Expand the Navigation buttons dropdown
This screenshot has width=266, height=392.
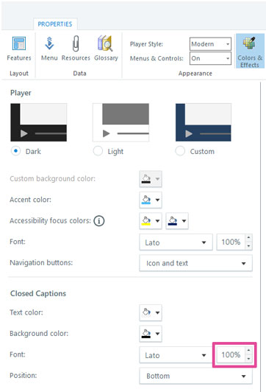[x=195, y=263]
